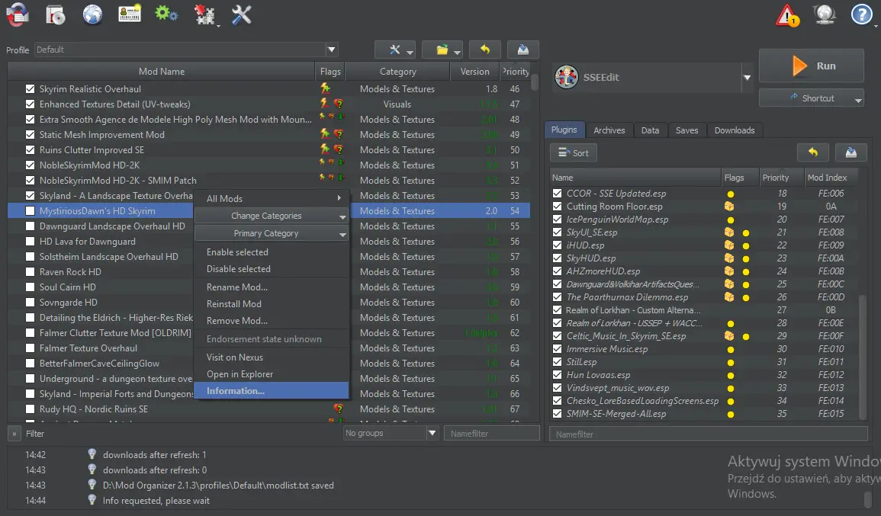Click Visit on Nexus menu entry
881x516 pixels.
point(272,357)
